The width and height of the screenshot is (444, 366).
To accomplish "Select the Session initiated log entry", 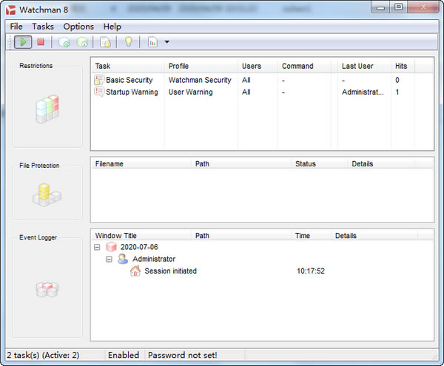I will click(170, 271).
